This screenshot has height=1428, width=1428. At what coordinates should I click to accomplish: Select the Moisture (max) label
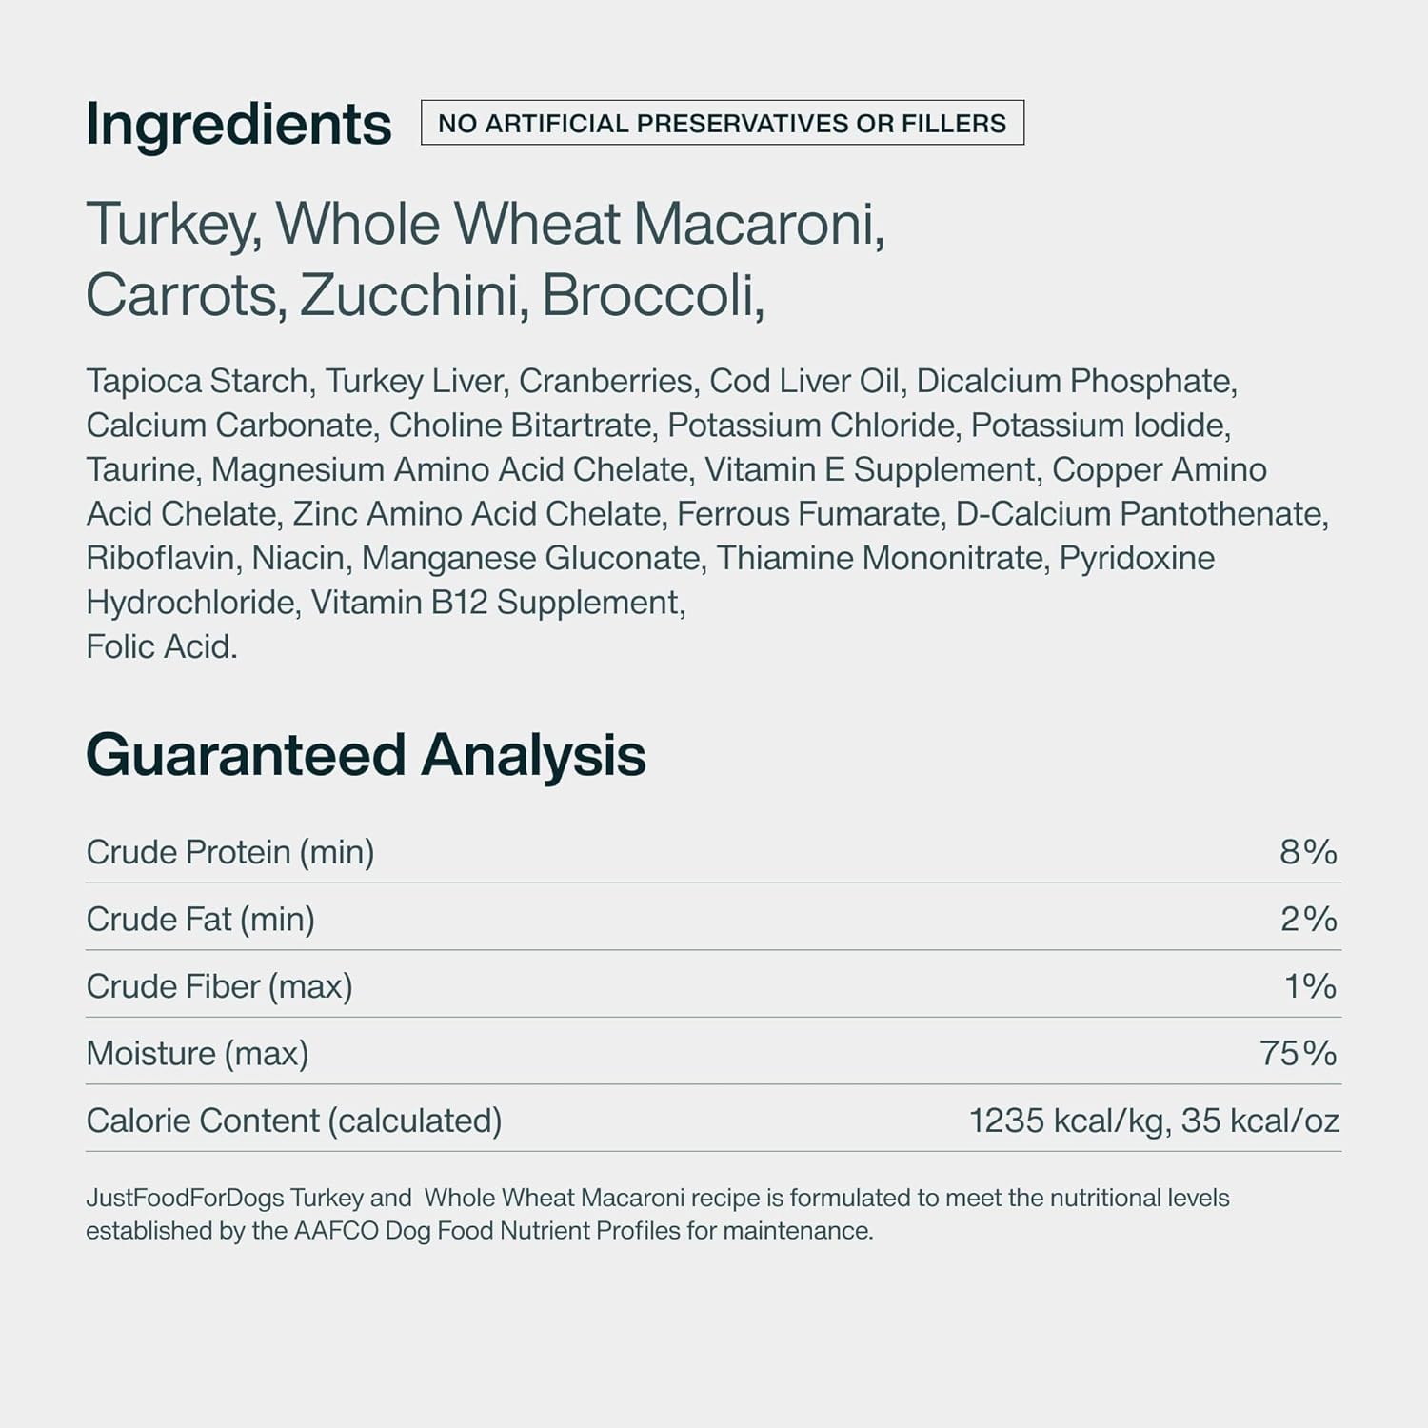click(x=197, y=1054)
